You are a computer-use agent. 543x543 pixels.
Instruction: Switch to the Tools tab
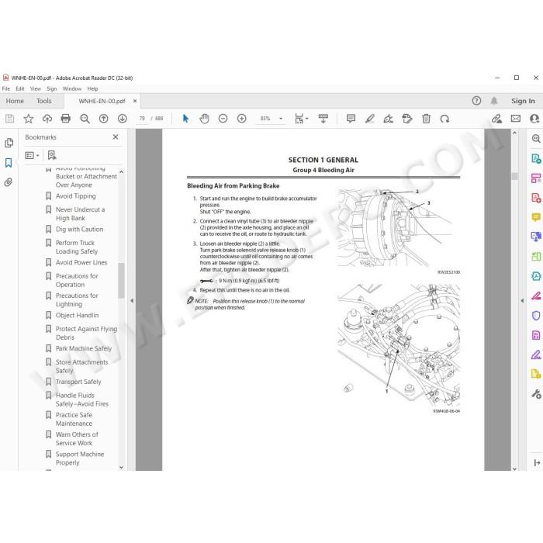click(x=44, y=101)
